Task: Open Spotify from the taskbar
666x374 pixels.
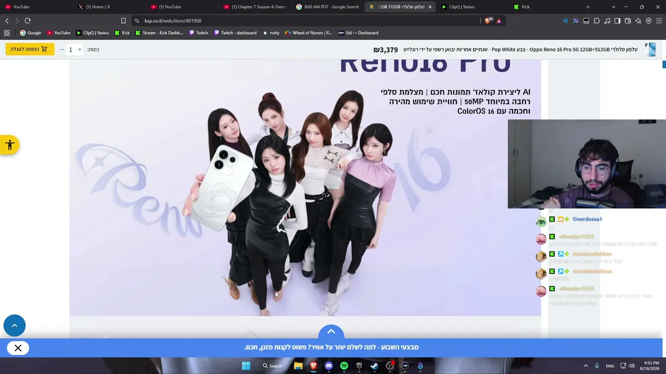Action: pyautogui.click(x=344, y=366)
